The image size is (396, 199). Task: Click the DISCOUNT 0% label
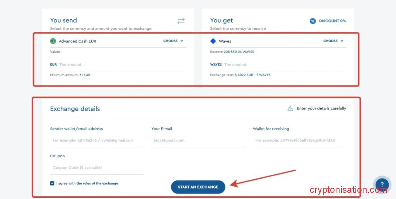tap(332, 21)
